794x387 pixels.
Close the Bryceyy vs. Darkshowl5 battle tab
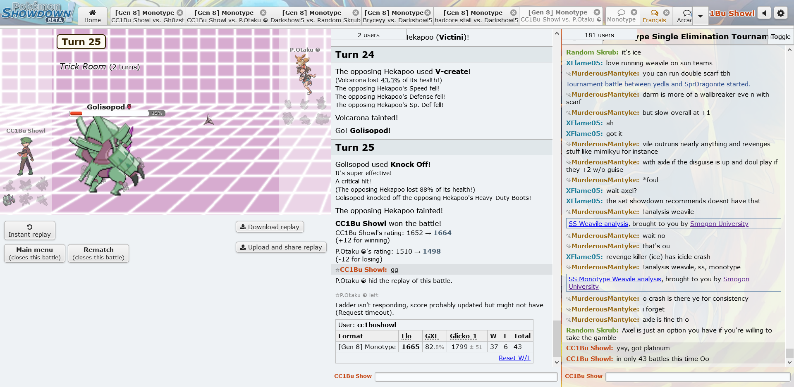tap(428, 13)
